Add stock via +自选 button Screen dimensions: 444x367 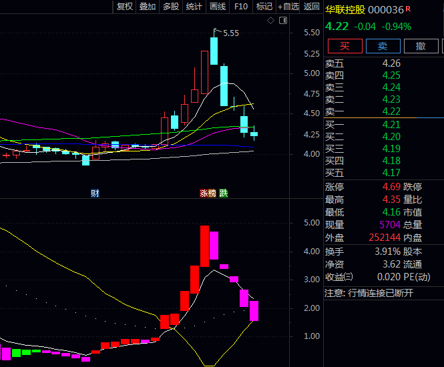tap(288, 7)
